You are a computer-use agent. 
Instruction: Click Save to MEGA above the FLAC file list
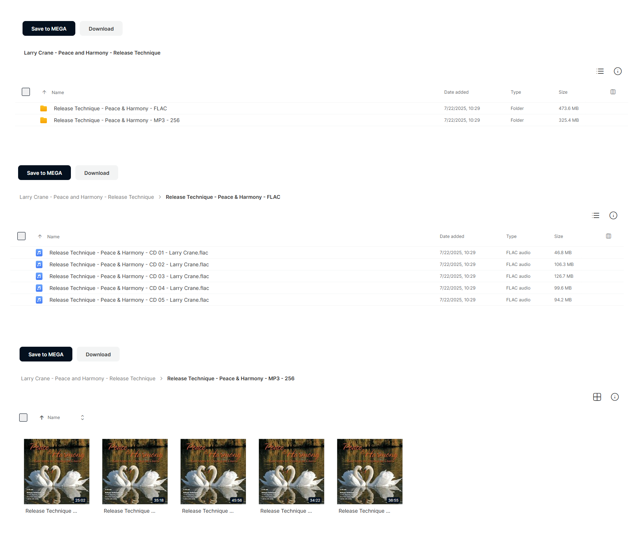point(44,173)
